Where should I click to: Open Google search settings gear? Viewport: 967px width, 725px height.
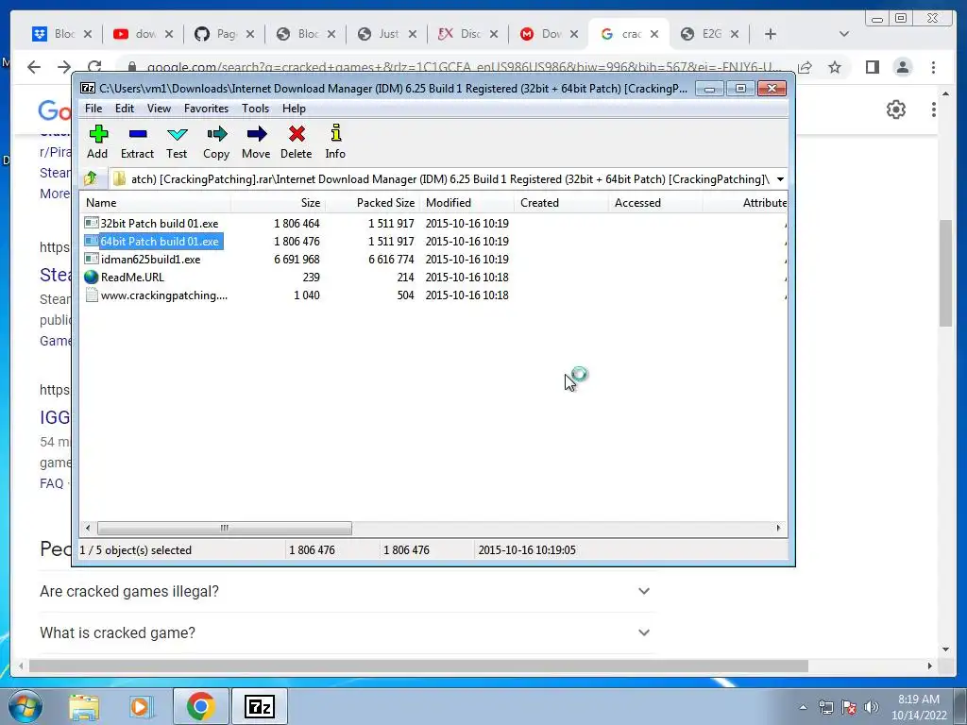coord(895,110)
